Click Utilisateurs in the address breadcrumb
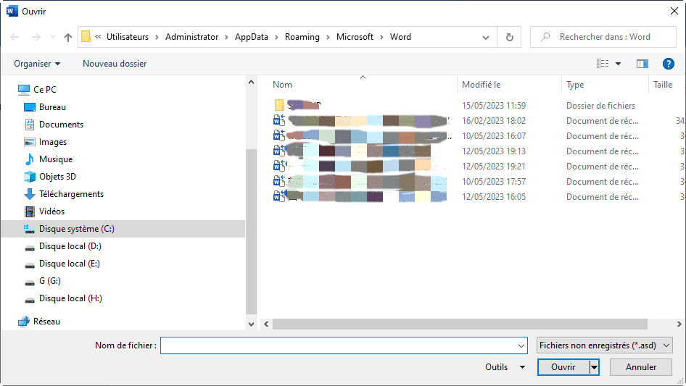 (128, 37)
